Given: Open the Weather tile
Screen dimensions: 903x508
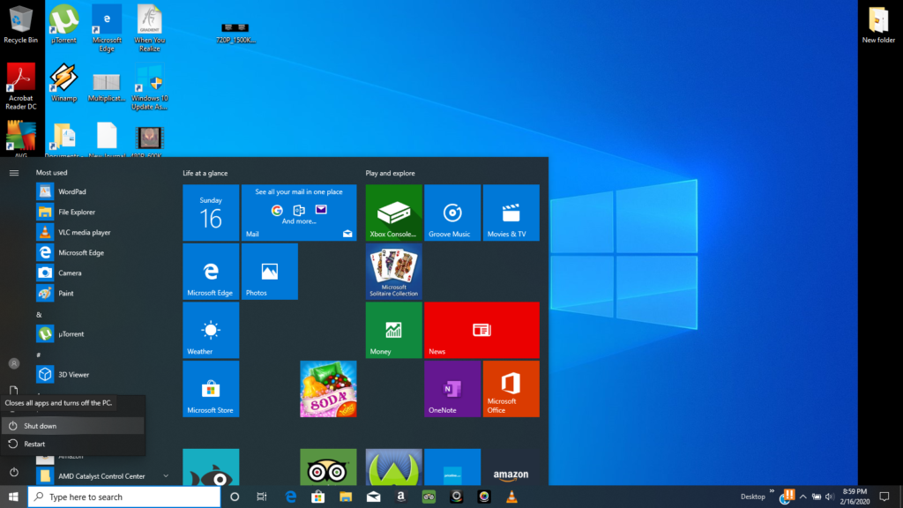Looking at the screenshot, I should coord(211,330).
